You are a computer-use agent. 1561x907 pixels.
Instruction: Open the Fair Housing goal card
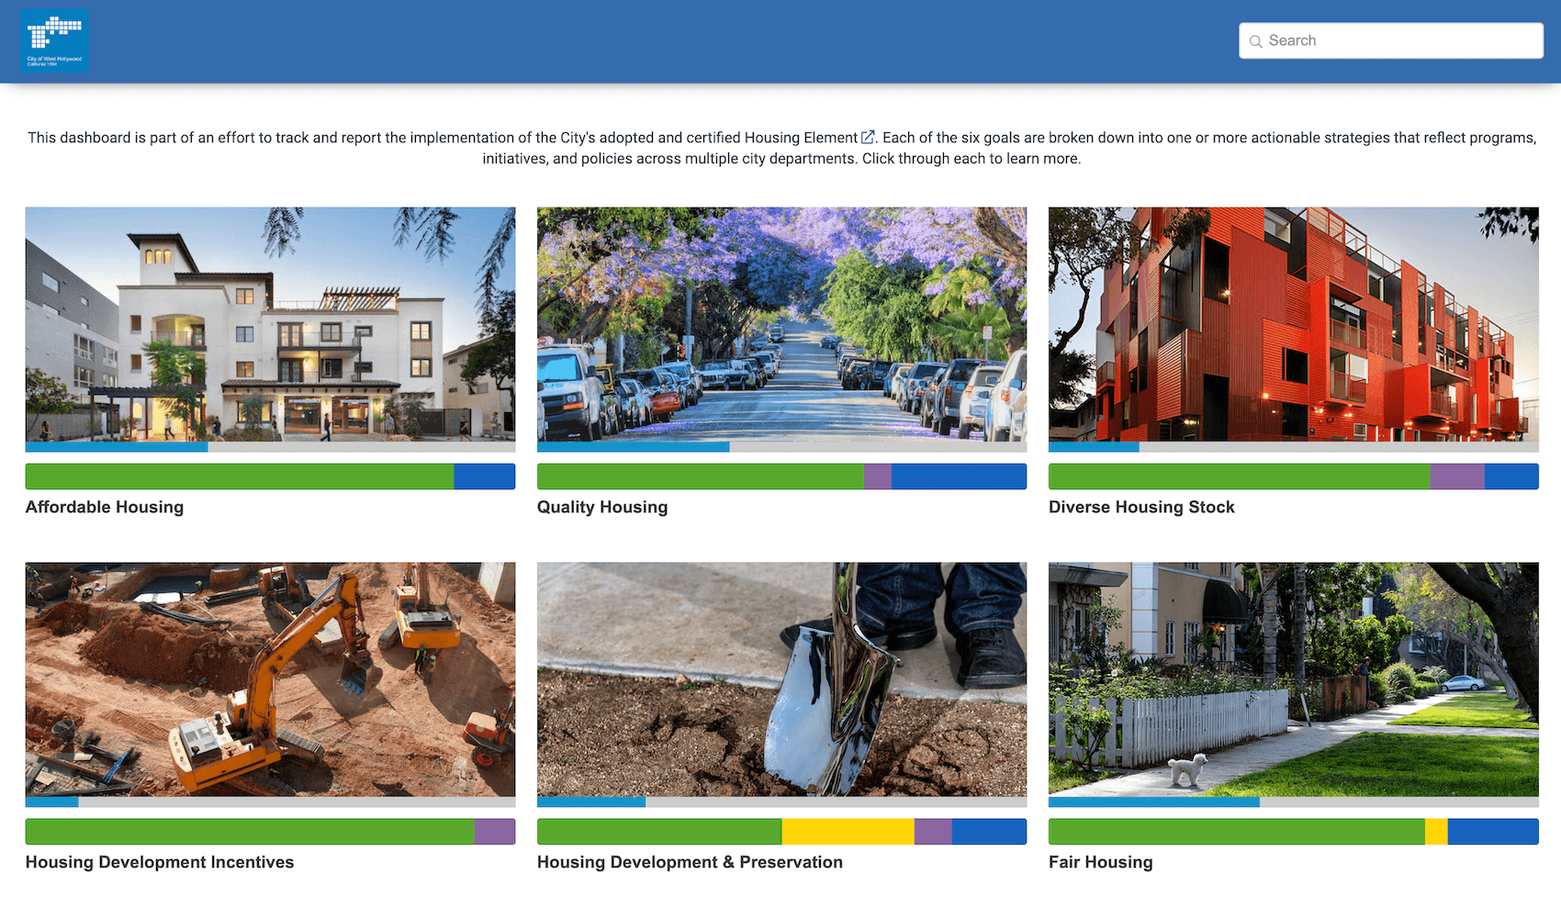click(x=1101, y=861)
